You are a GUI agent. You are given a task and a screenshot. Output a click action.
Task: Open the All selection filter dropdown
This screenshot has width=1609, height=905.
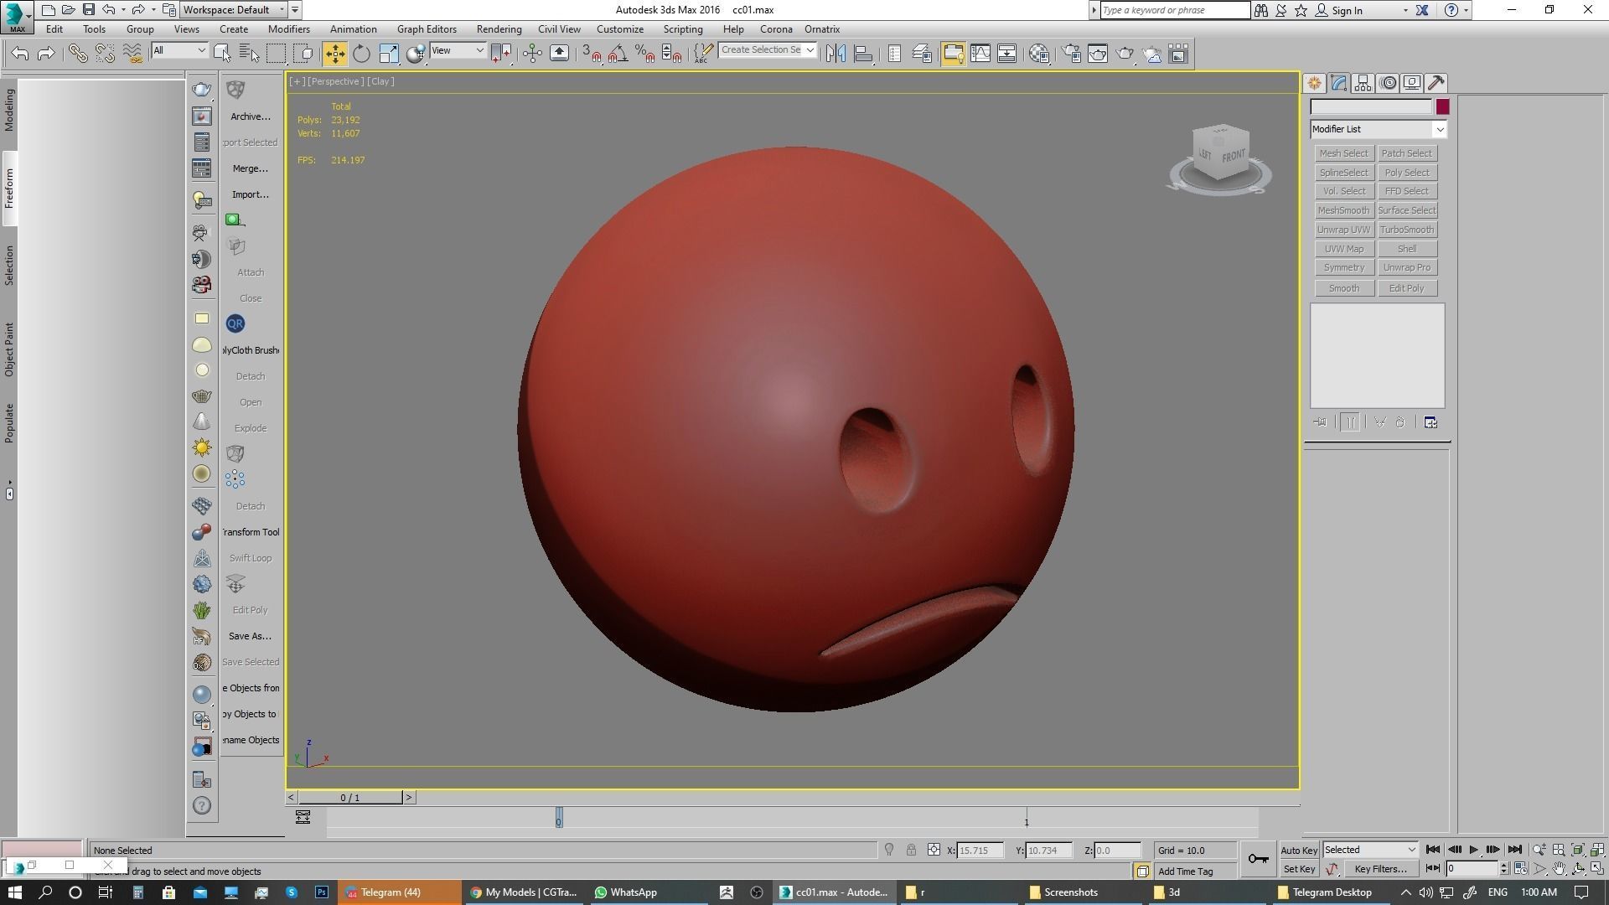[179, 50]
